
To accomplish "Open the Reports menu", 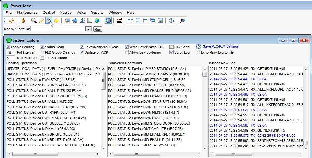I will pos(97,13).
